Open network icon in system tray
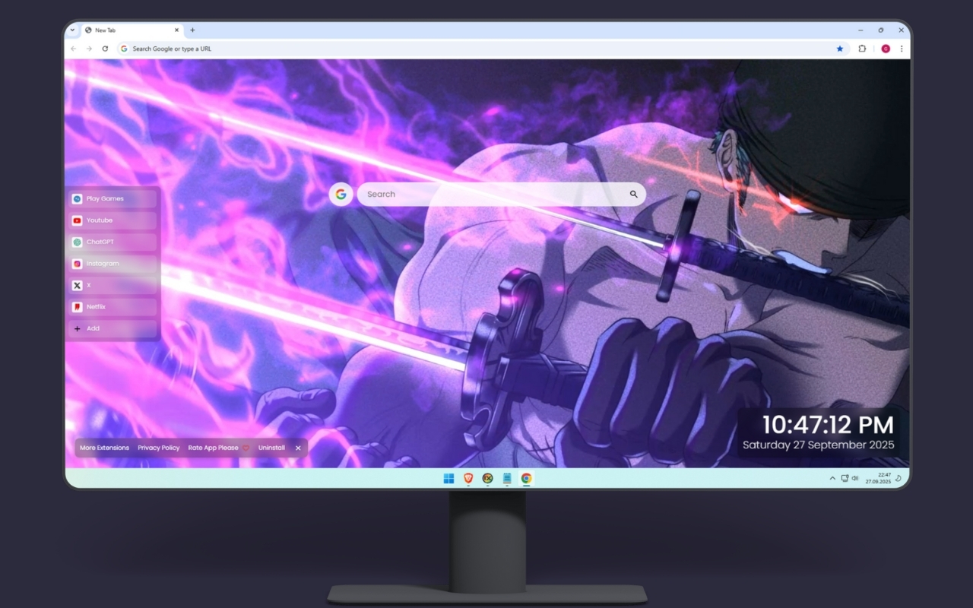Image resolution: width=973 pixels, height=608 pixels. pos(845,478)
